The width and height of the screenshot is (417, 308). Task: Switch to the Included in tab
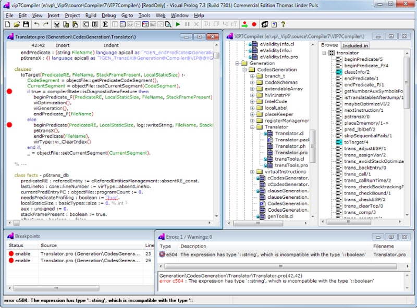pyautogui.click(x=354, y=46)
